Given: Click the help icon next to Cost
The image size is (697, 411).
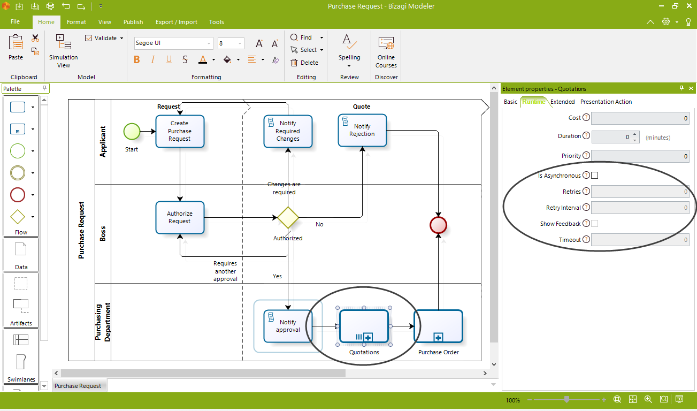Looking at the screenshot, I should coord(586,118).
